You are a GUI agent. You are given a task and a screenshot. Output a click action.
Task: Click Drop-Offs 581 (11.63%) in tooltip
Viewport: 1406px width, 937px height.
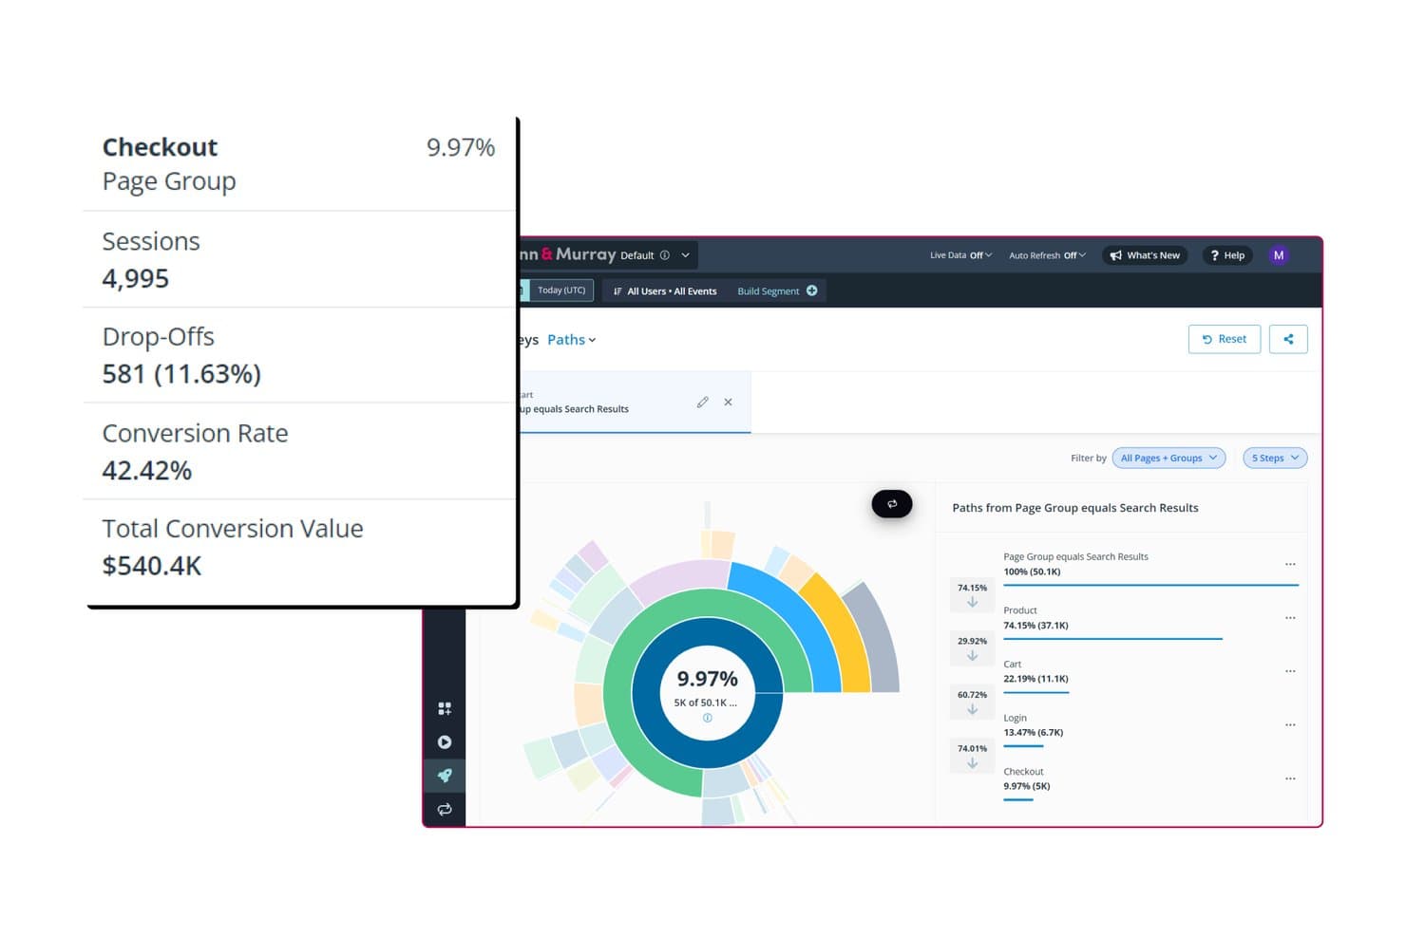[x=181, y=374]
